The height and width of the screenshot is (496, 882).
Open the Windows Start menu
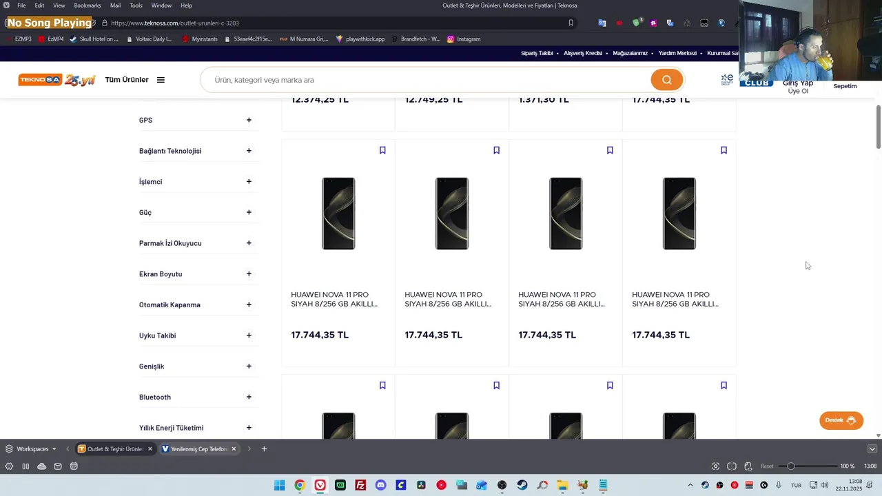(279, 486)
